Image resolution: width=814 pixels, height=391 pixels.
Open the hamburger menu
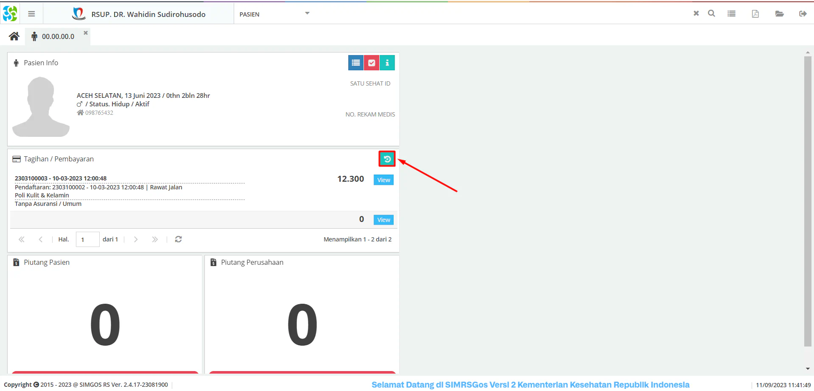click(x=31, y=14)
